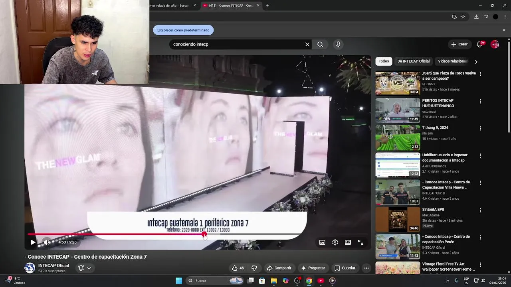Mute the video volume speaker icon

[x=47, y=242]
